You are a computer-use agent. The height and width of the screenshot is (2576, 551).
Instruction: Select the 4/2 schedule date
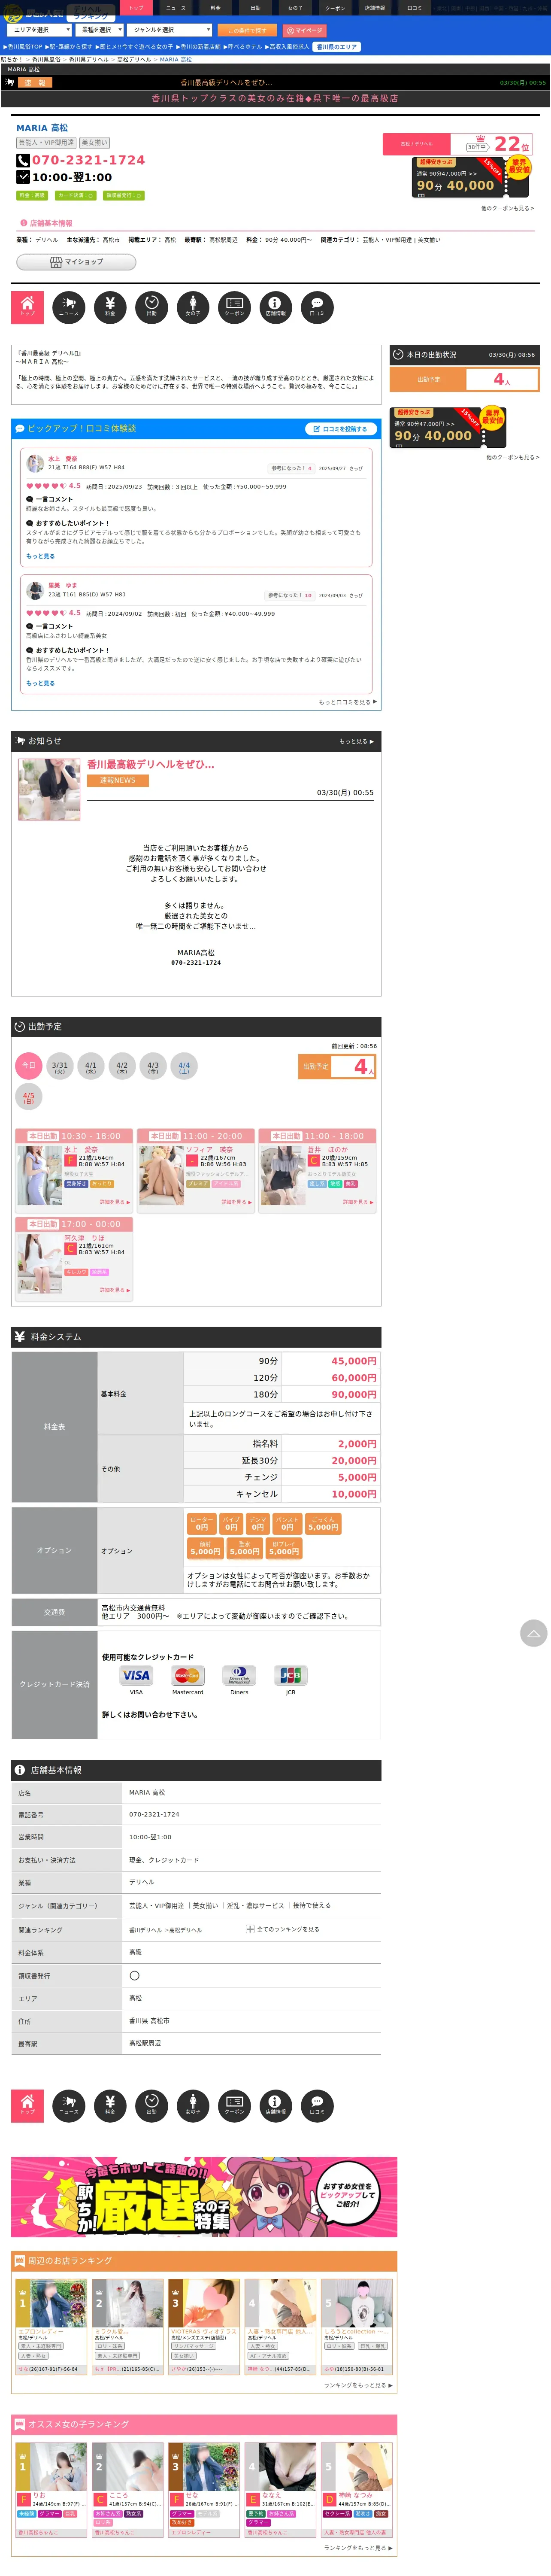tap(122, 1066)
